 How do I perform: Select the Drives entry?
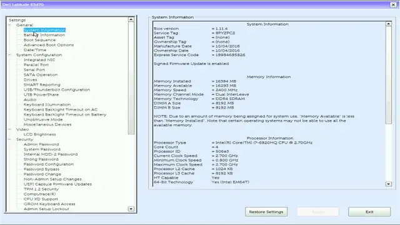(x=31, y=80)
